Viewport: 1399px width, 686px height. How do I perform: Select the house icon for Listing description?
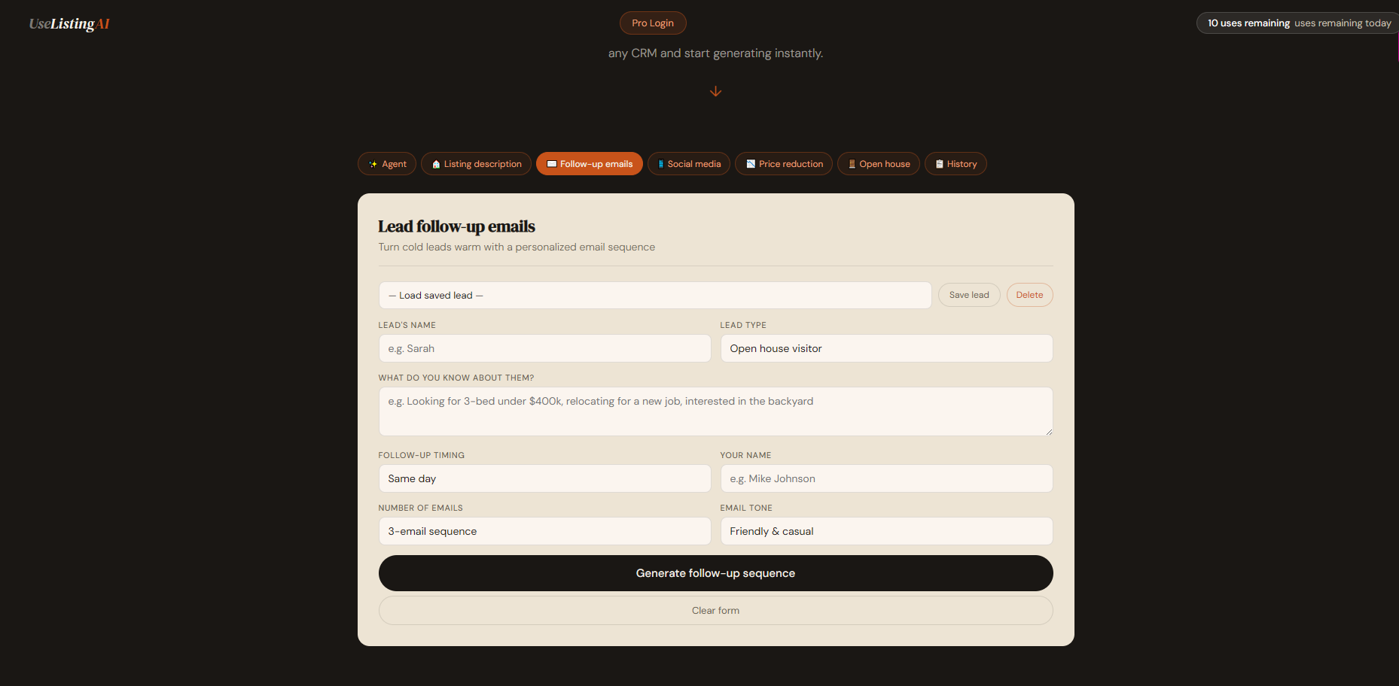pyautogui.click(x=435, y=163)
